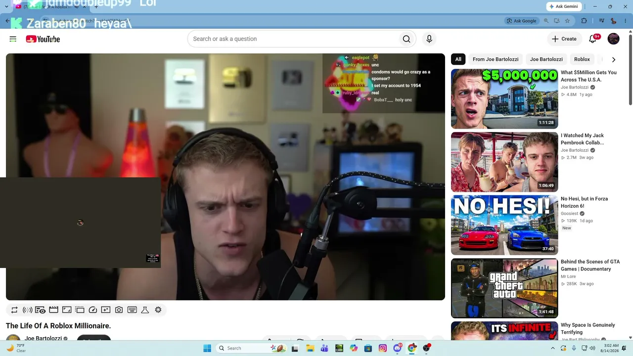Open the YouTube guide hamburger menu
This screenshot has height=356, width=633.
pos(13,39)
